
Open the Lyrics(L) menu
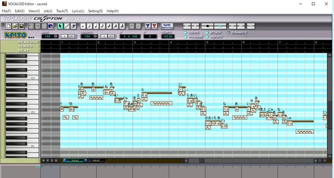pos(78,11)
